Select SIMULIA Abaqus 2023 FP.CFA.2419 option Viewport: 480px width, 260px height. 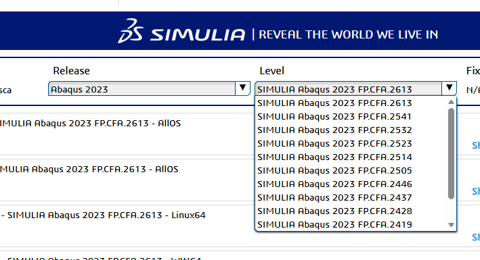(334, 224)
